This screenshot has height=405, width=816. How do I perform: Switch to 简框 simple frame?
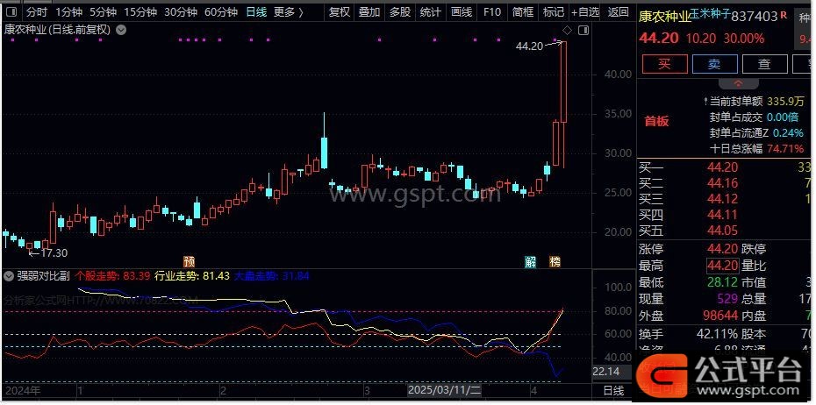click(x=522, y=12)
